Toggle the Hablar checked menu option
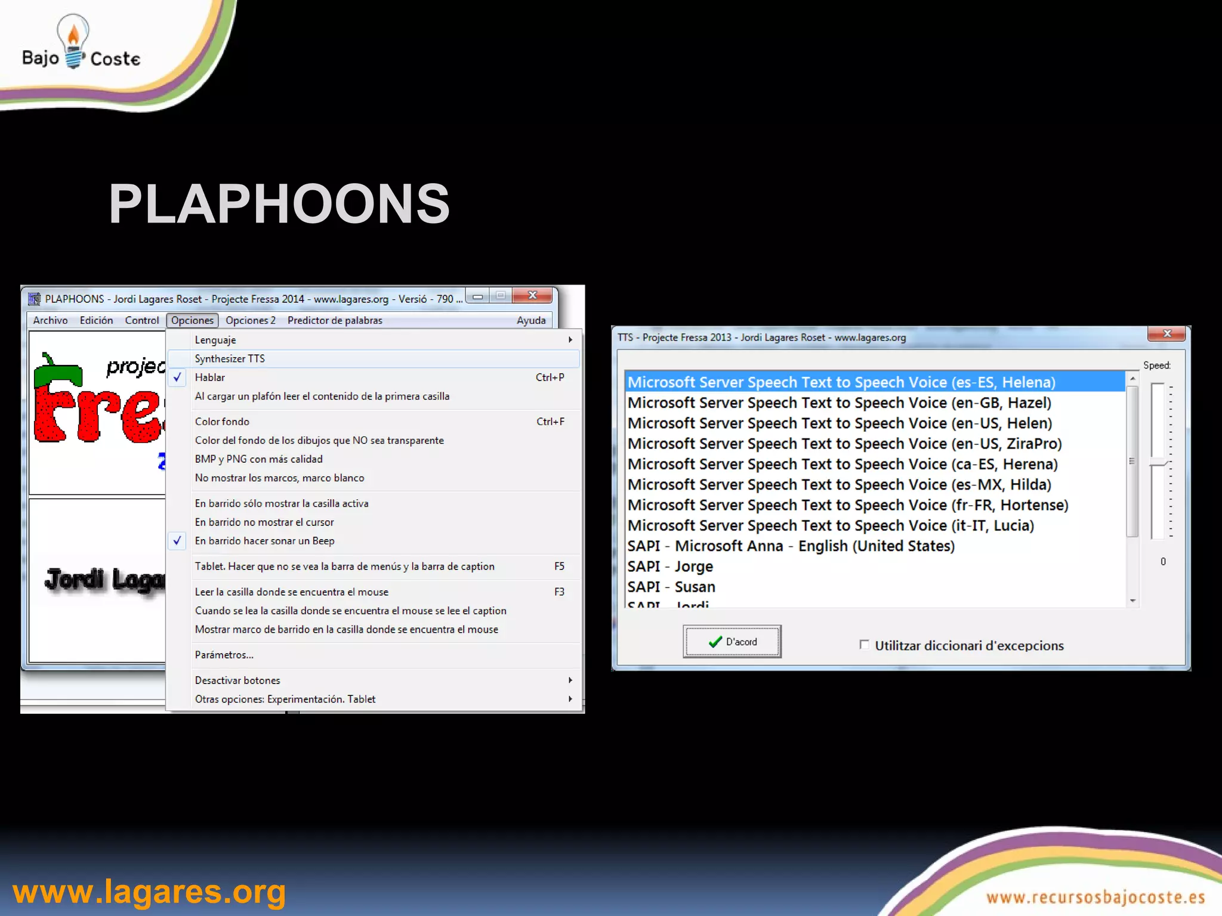1222x916 pixels. coord(373,377)
